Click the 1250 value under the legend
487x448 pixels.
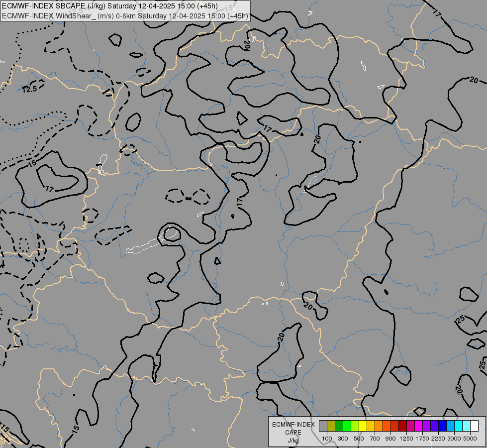tap(406, 439)
